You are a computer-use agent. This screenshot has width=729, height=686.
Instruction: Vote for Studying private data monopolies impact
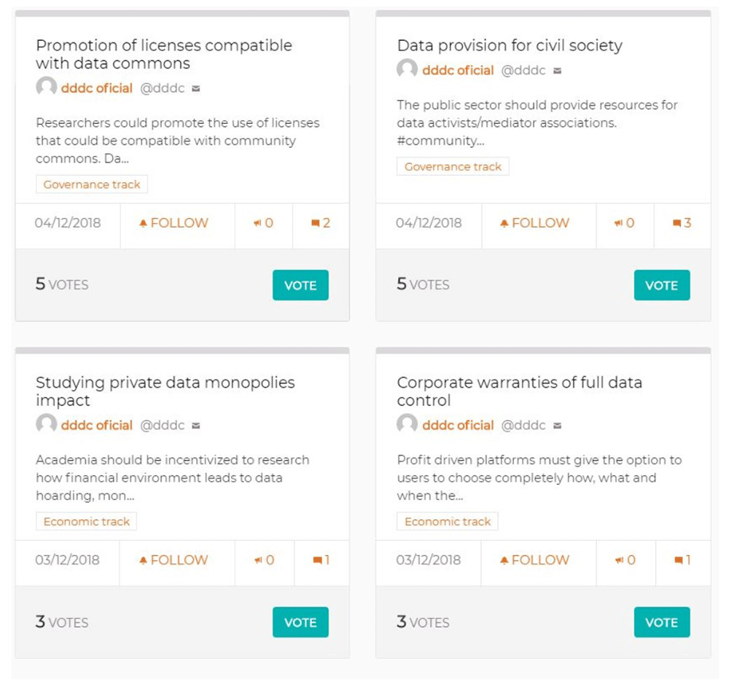300,623
